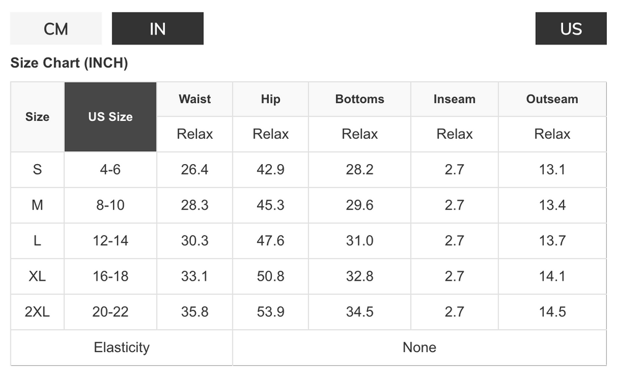The width and height of the screenshot is (618, 375).
Task: Click the None elasticity value cell
Action: tap(420, 347)
